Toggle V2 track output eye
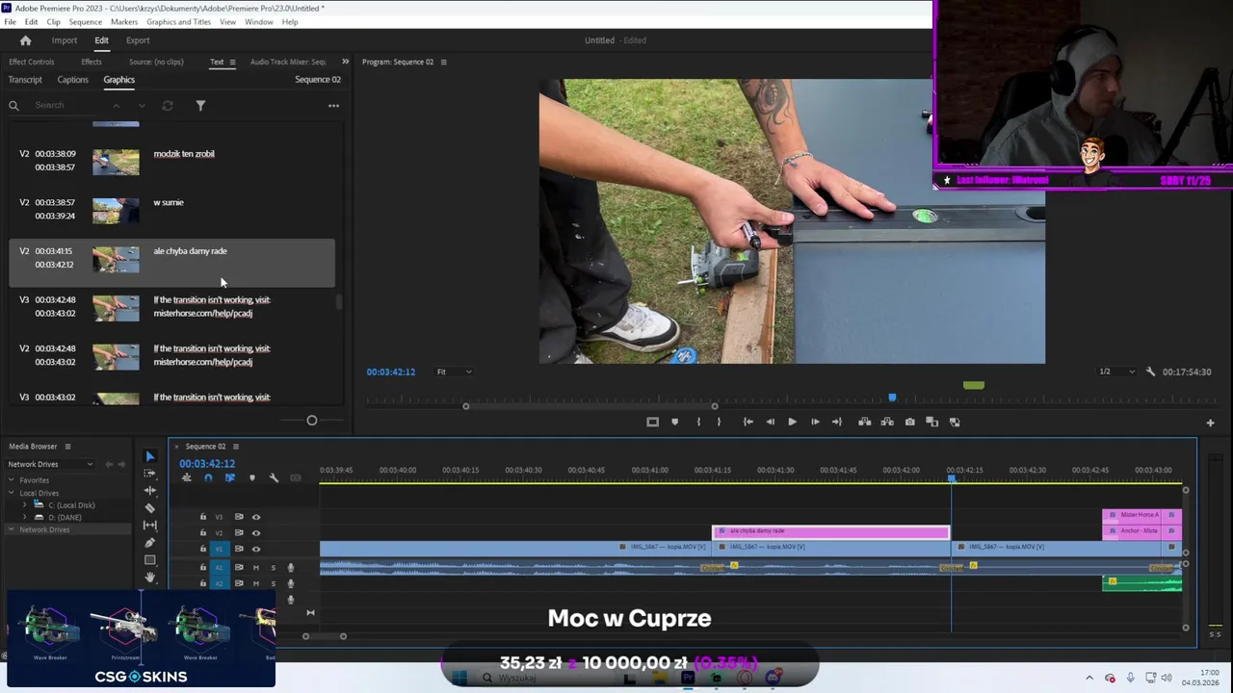This screenshot has height=693, width=1233. (x=256, y=532)
